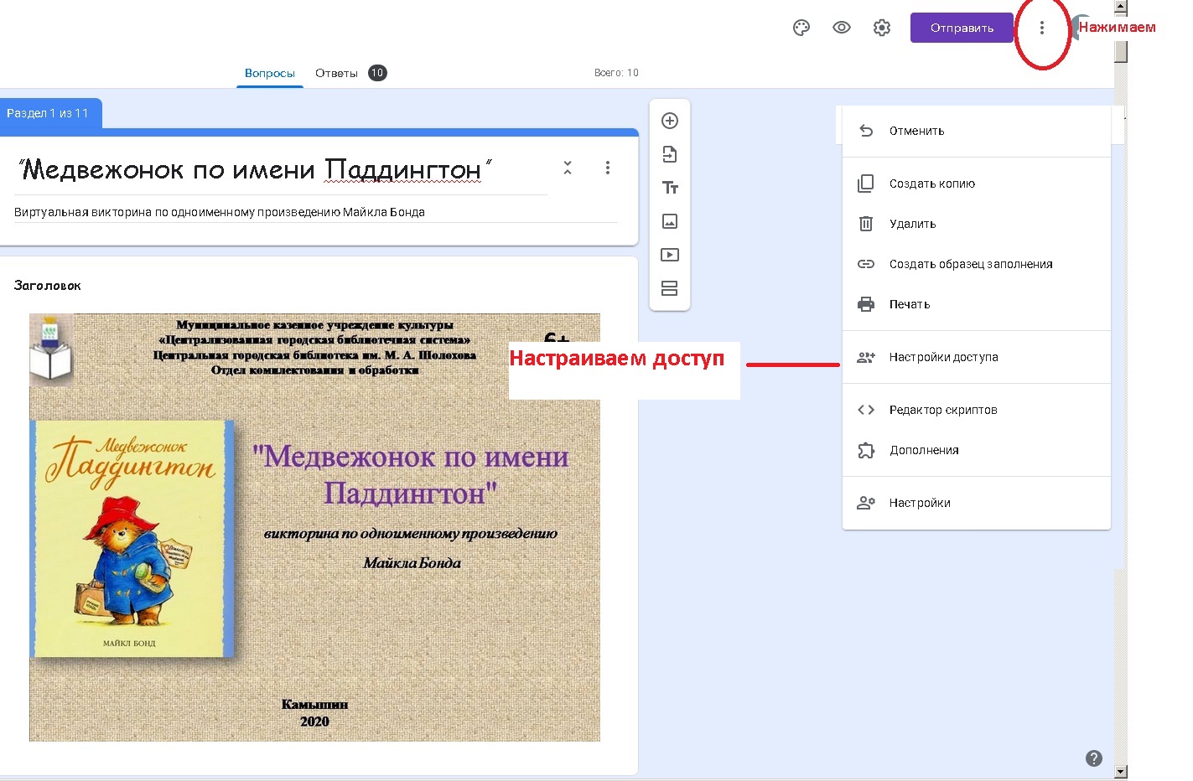Open Настройки доступа menu entry
This screenshot has height=781, width=1193.
pyautogui.click(x=977, y=357)
